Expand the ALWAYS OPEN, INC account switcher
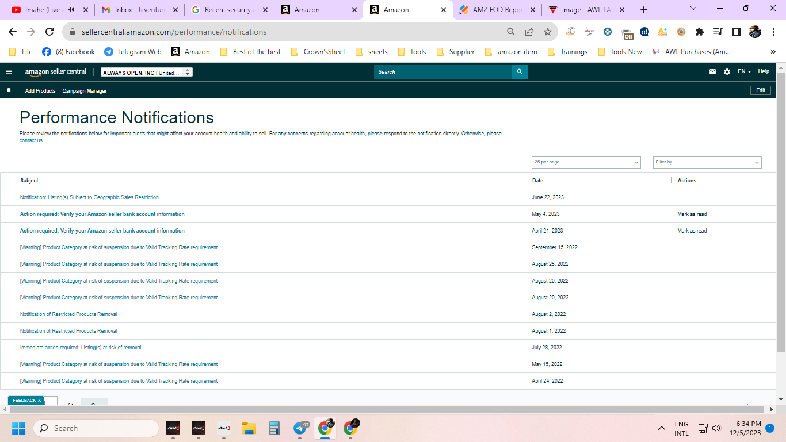 [147, 73]
